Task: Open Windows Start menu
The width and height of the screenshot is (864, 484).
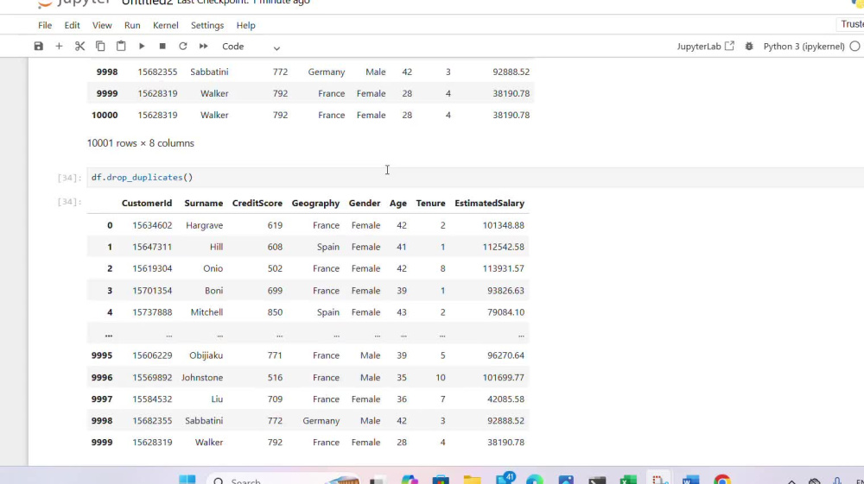Action: [187, 480]
